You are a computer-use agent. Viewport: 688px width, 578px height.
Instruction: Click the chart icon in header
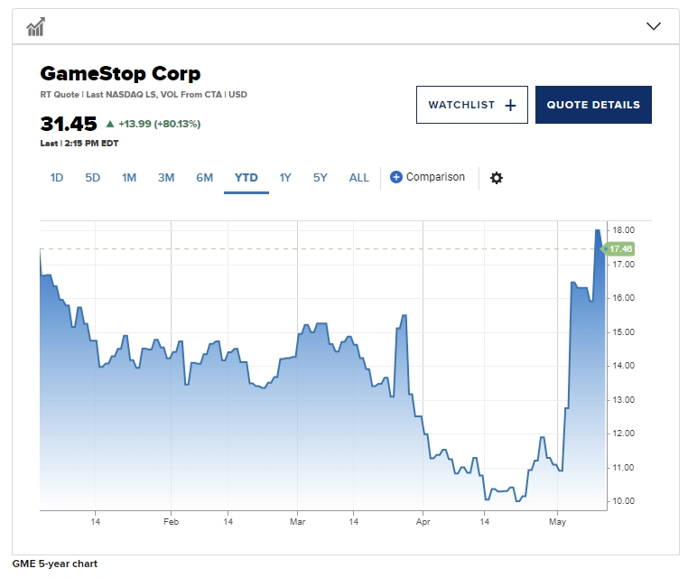coord(36,27)
